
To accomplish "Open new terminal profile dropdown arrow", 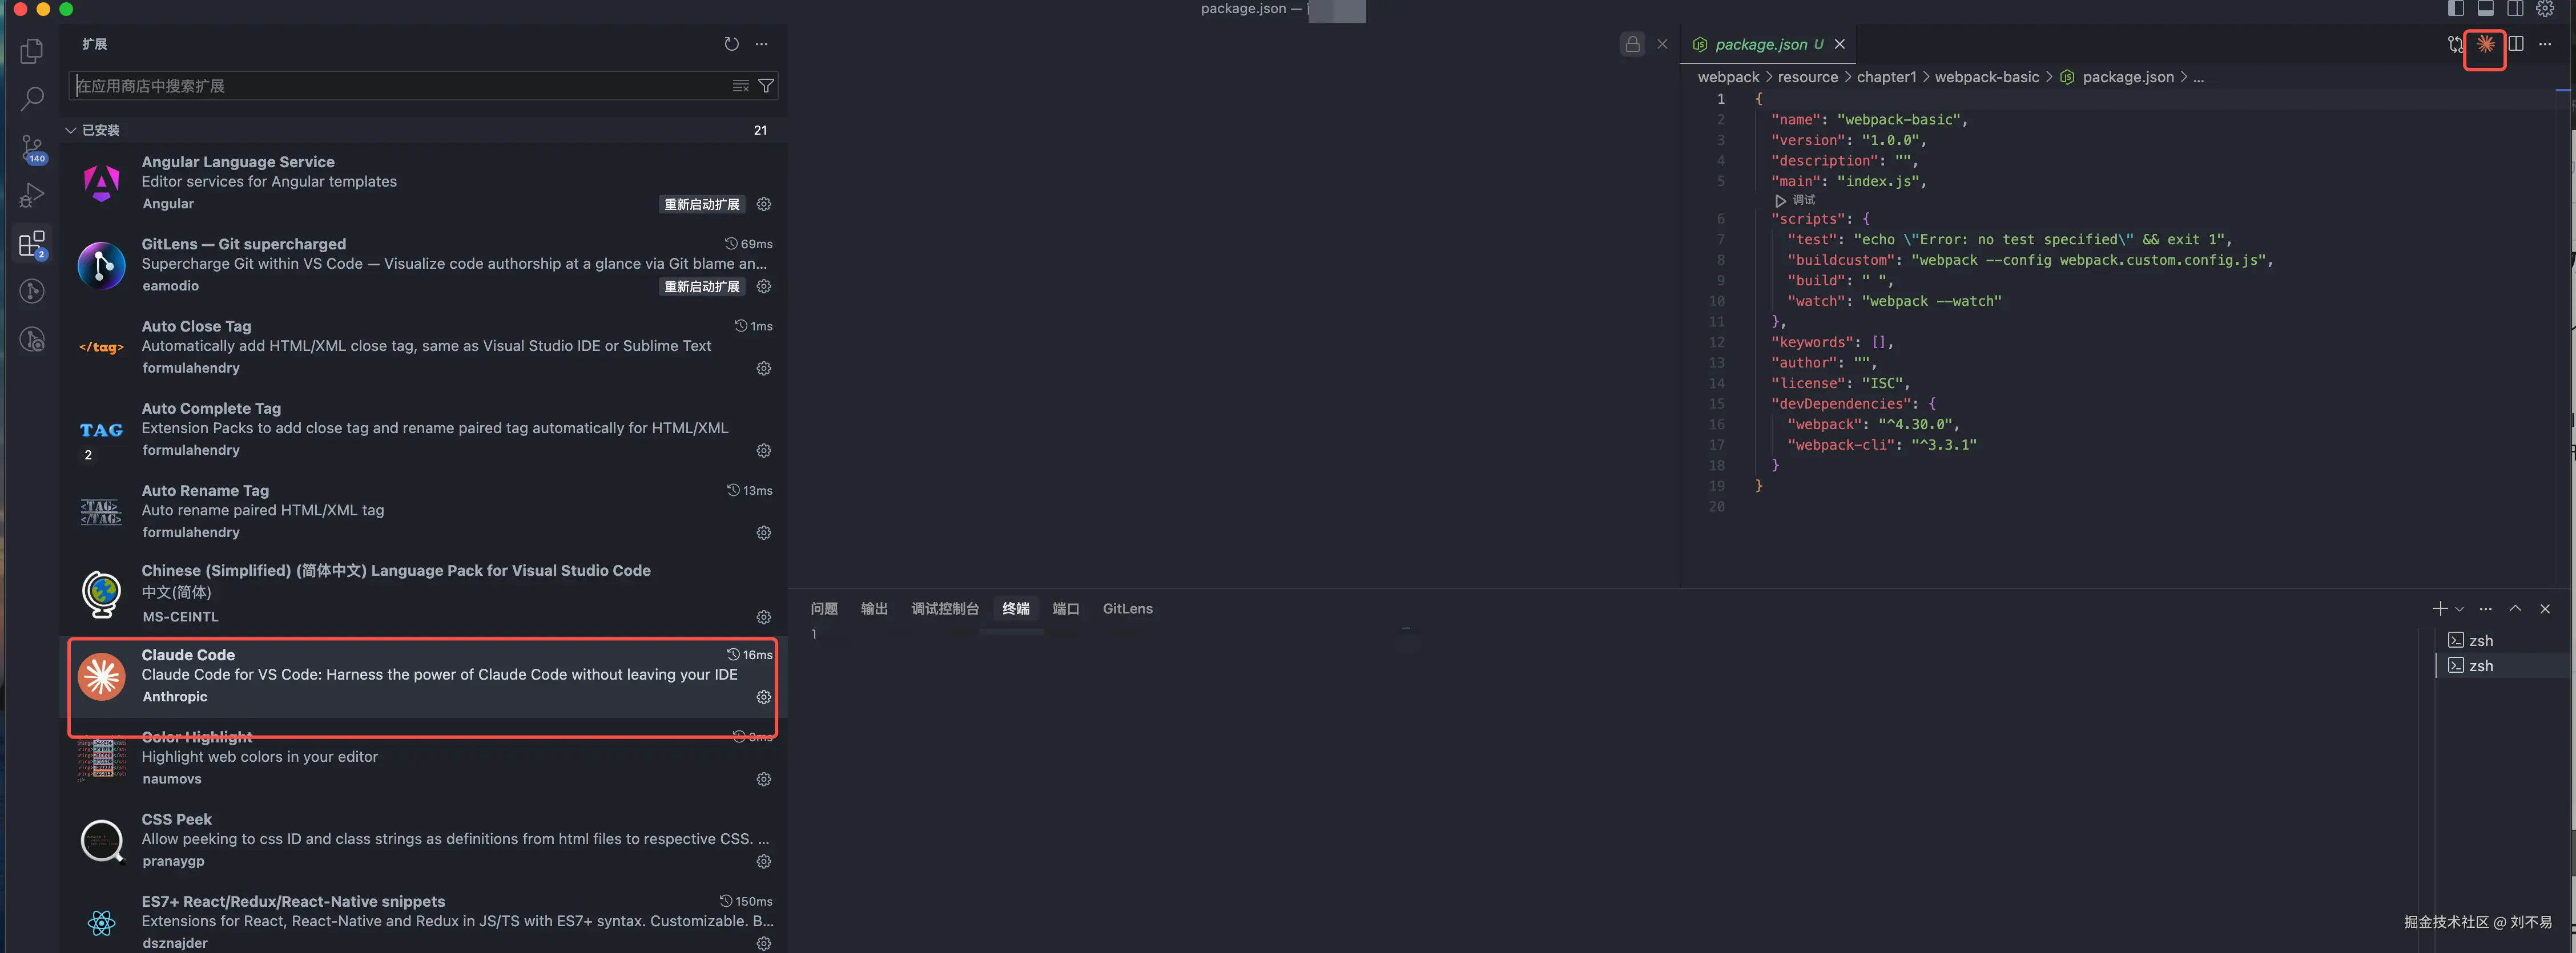I will click(x=2460, y=609).
